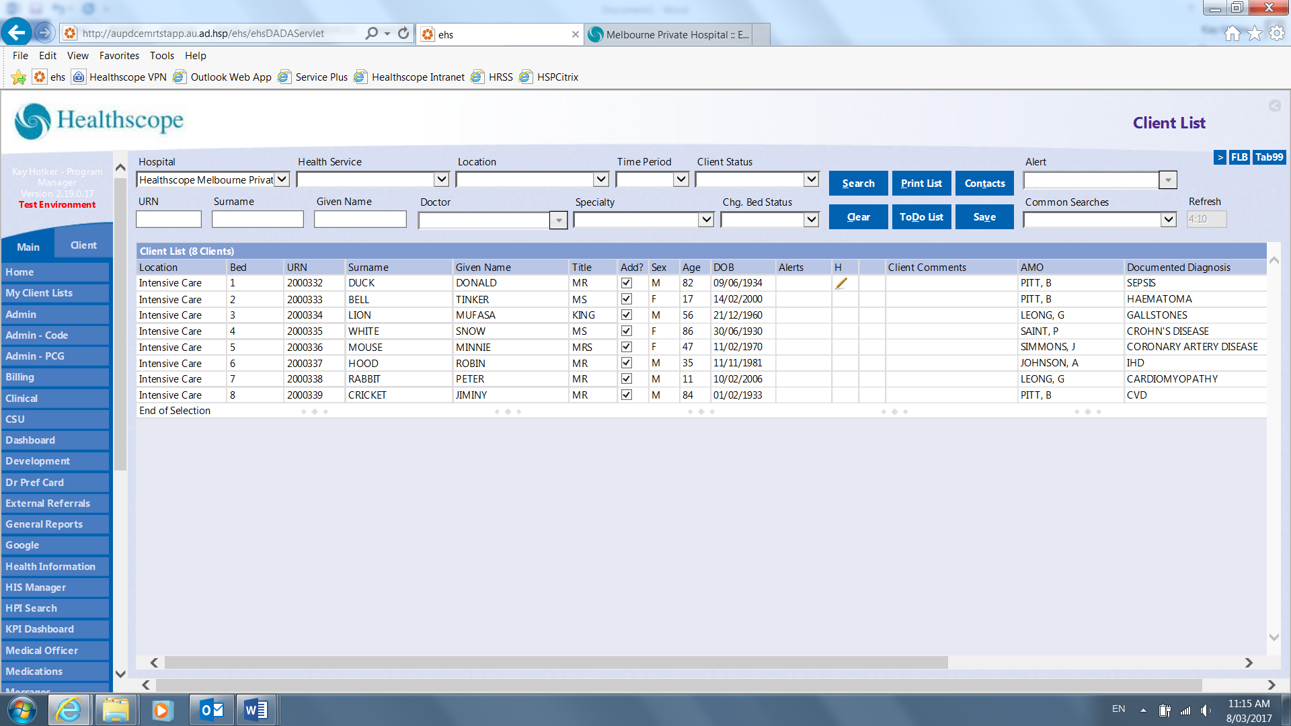Open the Dr Pref Card sidebar link
Viewport: 1291px width, 726px height.
(35, 482)
